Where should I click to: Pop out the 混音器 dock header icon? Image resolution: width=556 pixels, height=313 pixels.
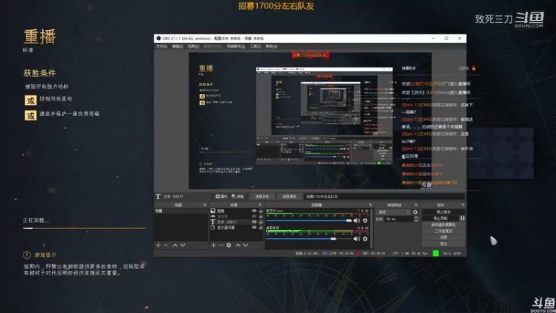370,204
